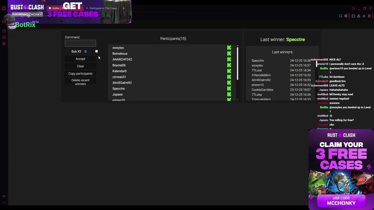Click the 24-12-25 16:37 winner timestamp
The width and height of the screenshot is (374, 210).
pyautogui.click(x=300, y=66)
